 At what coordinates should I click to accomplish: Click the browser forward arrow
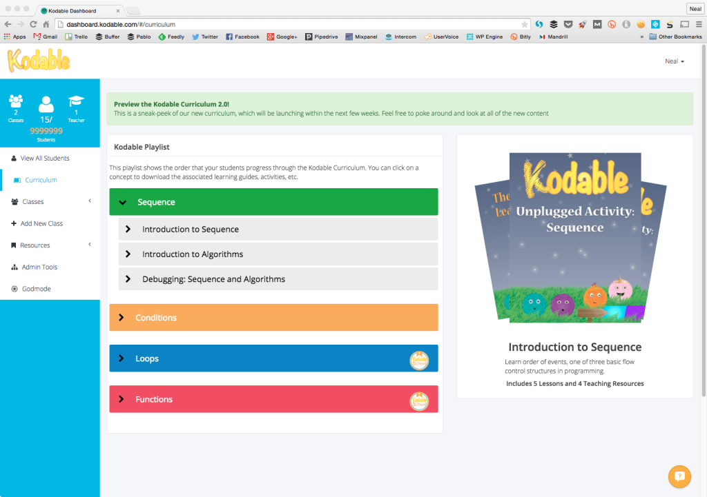click(x=20, y=24)
